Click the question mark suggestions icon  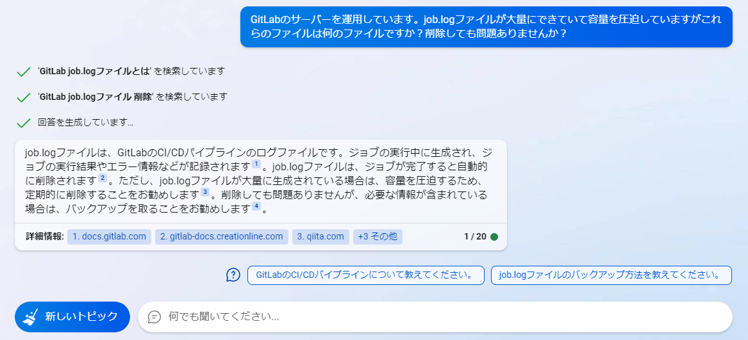coord(233,275)
